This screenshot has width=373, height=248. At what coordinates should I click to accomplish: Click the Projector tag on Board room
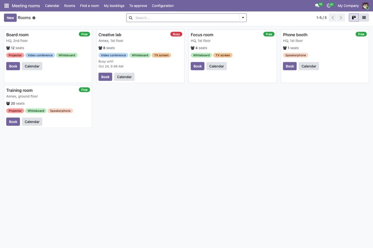[x=15, y=55]
